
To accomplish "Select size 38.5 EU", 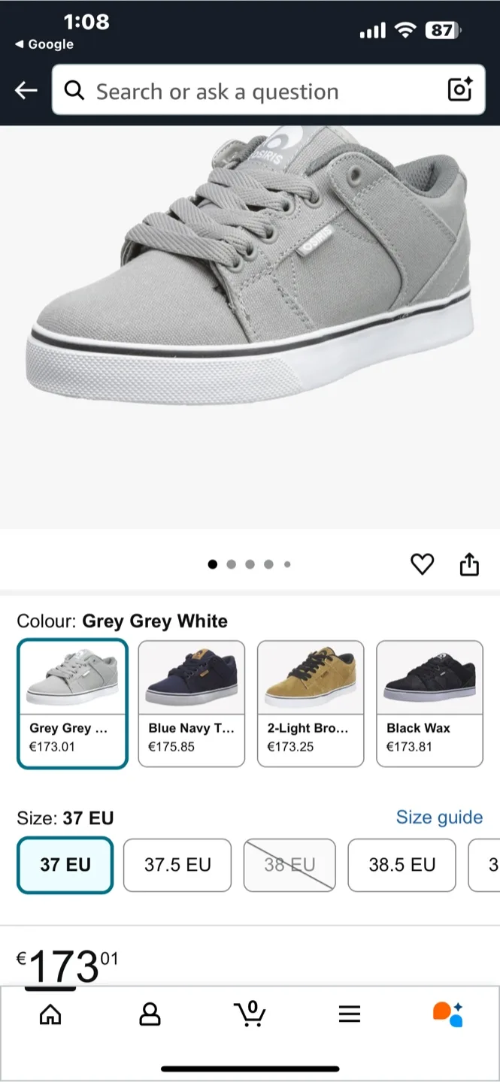I will pos(402,865).
